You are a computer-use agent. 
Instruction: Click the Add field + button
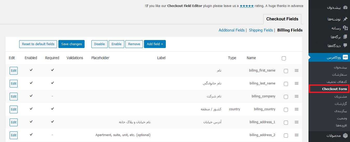pos(155,44)
